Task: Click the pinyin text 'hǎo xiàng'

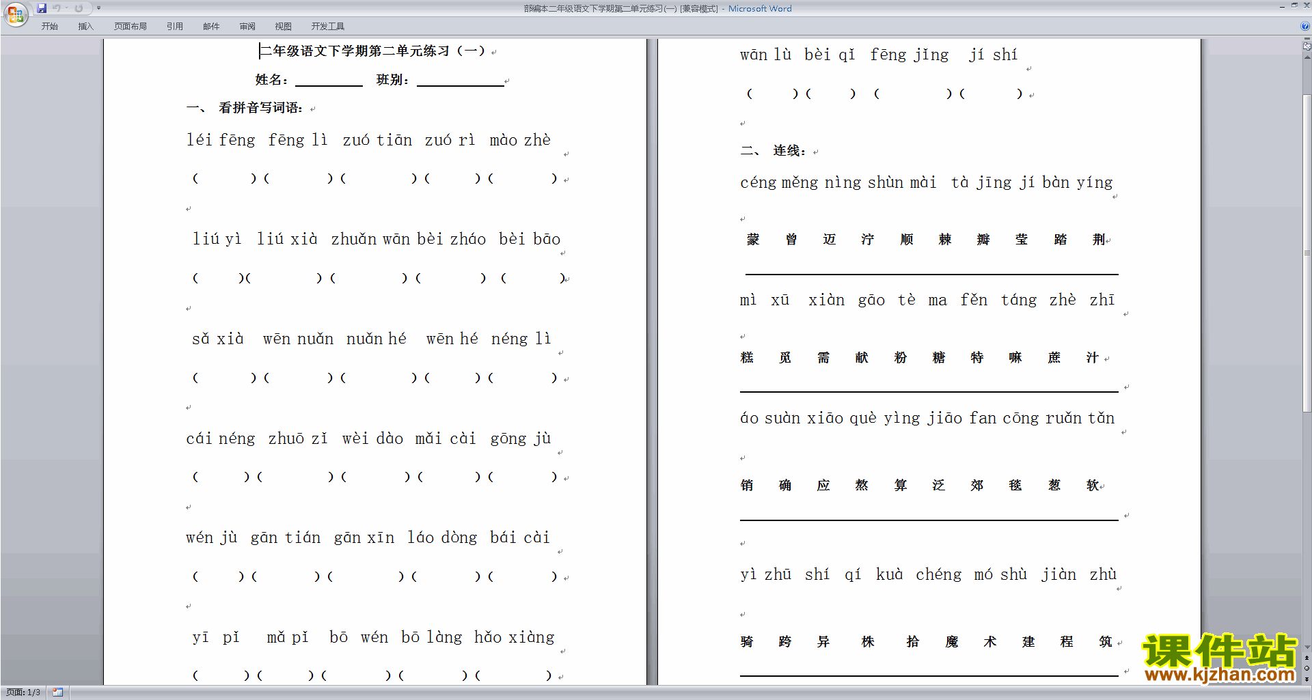Action: [515, 637]
